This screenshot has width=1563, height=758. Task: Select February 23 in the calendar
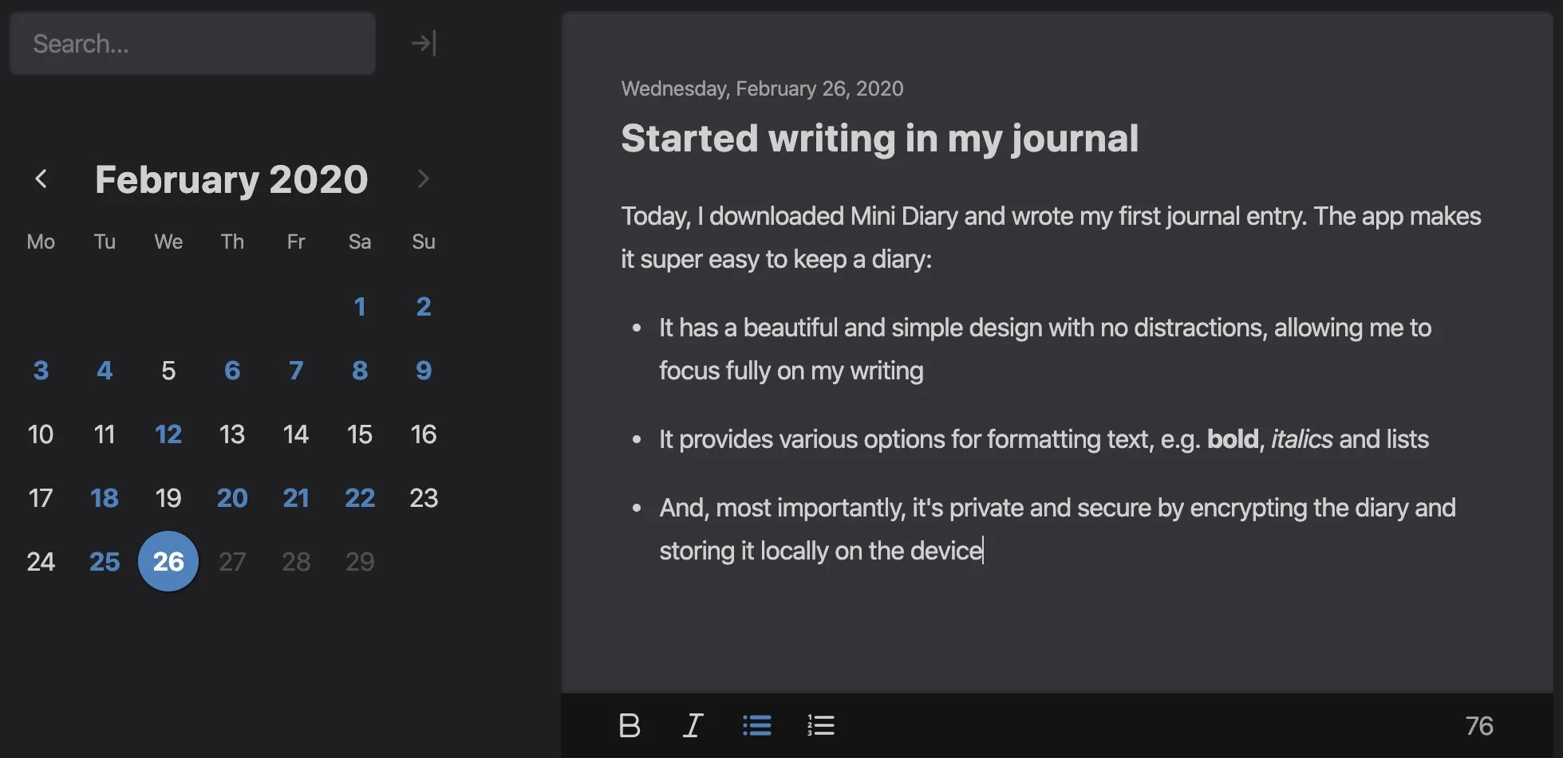tap(424, 497)
